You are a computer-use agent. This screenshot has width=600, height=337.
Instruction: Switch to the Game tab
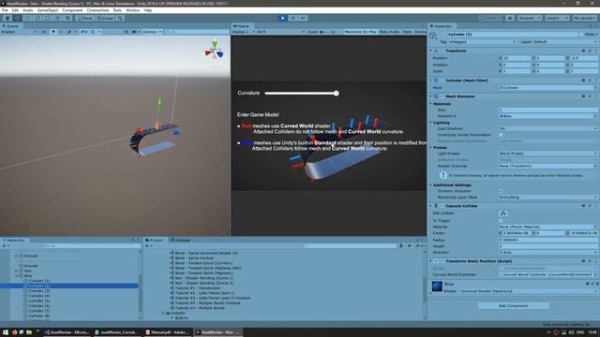(242, 26)
